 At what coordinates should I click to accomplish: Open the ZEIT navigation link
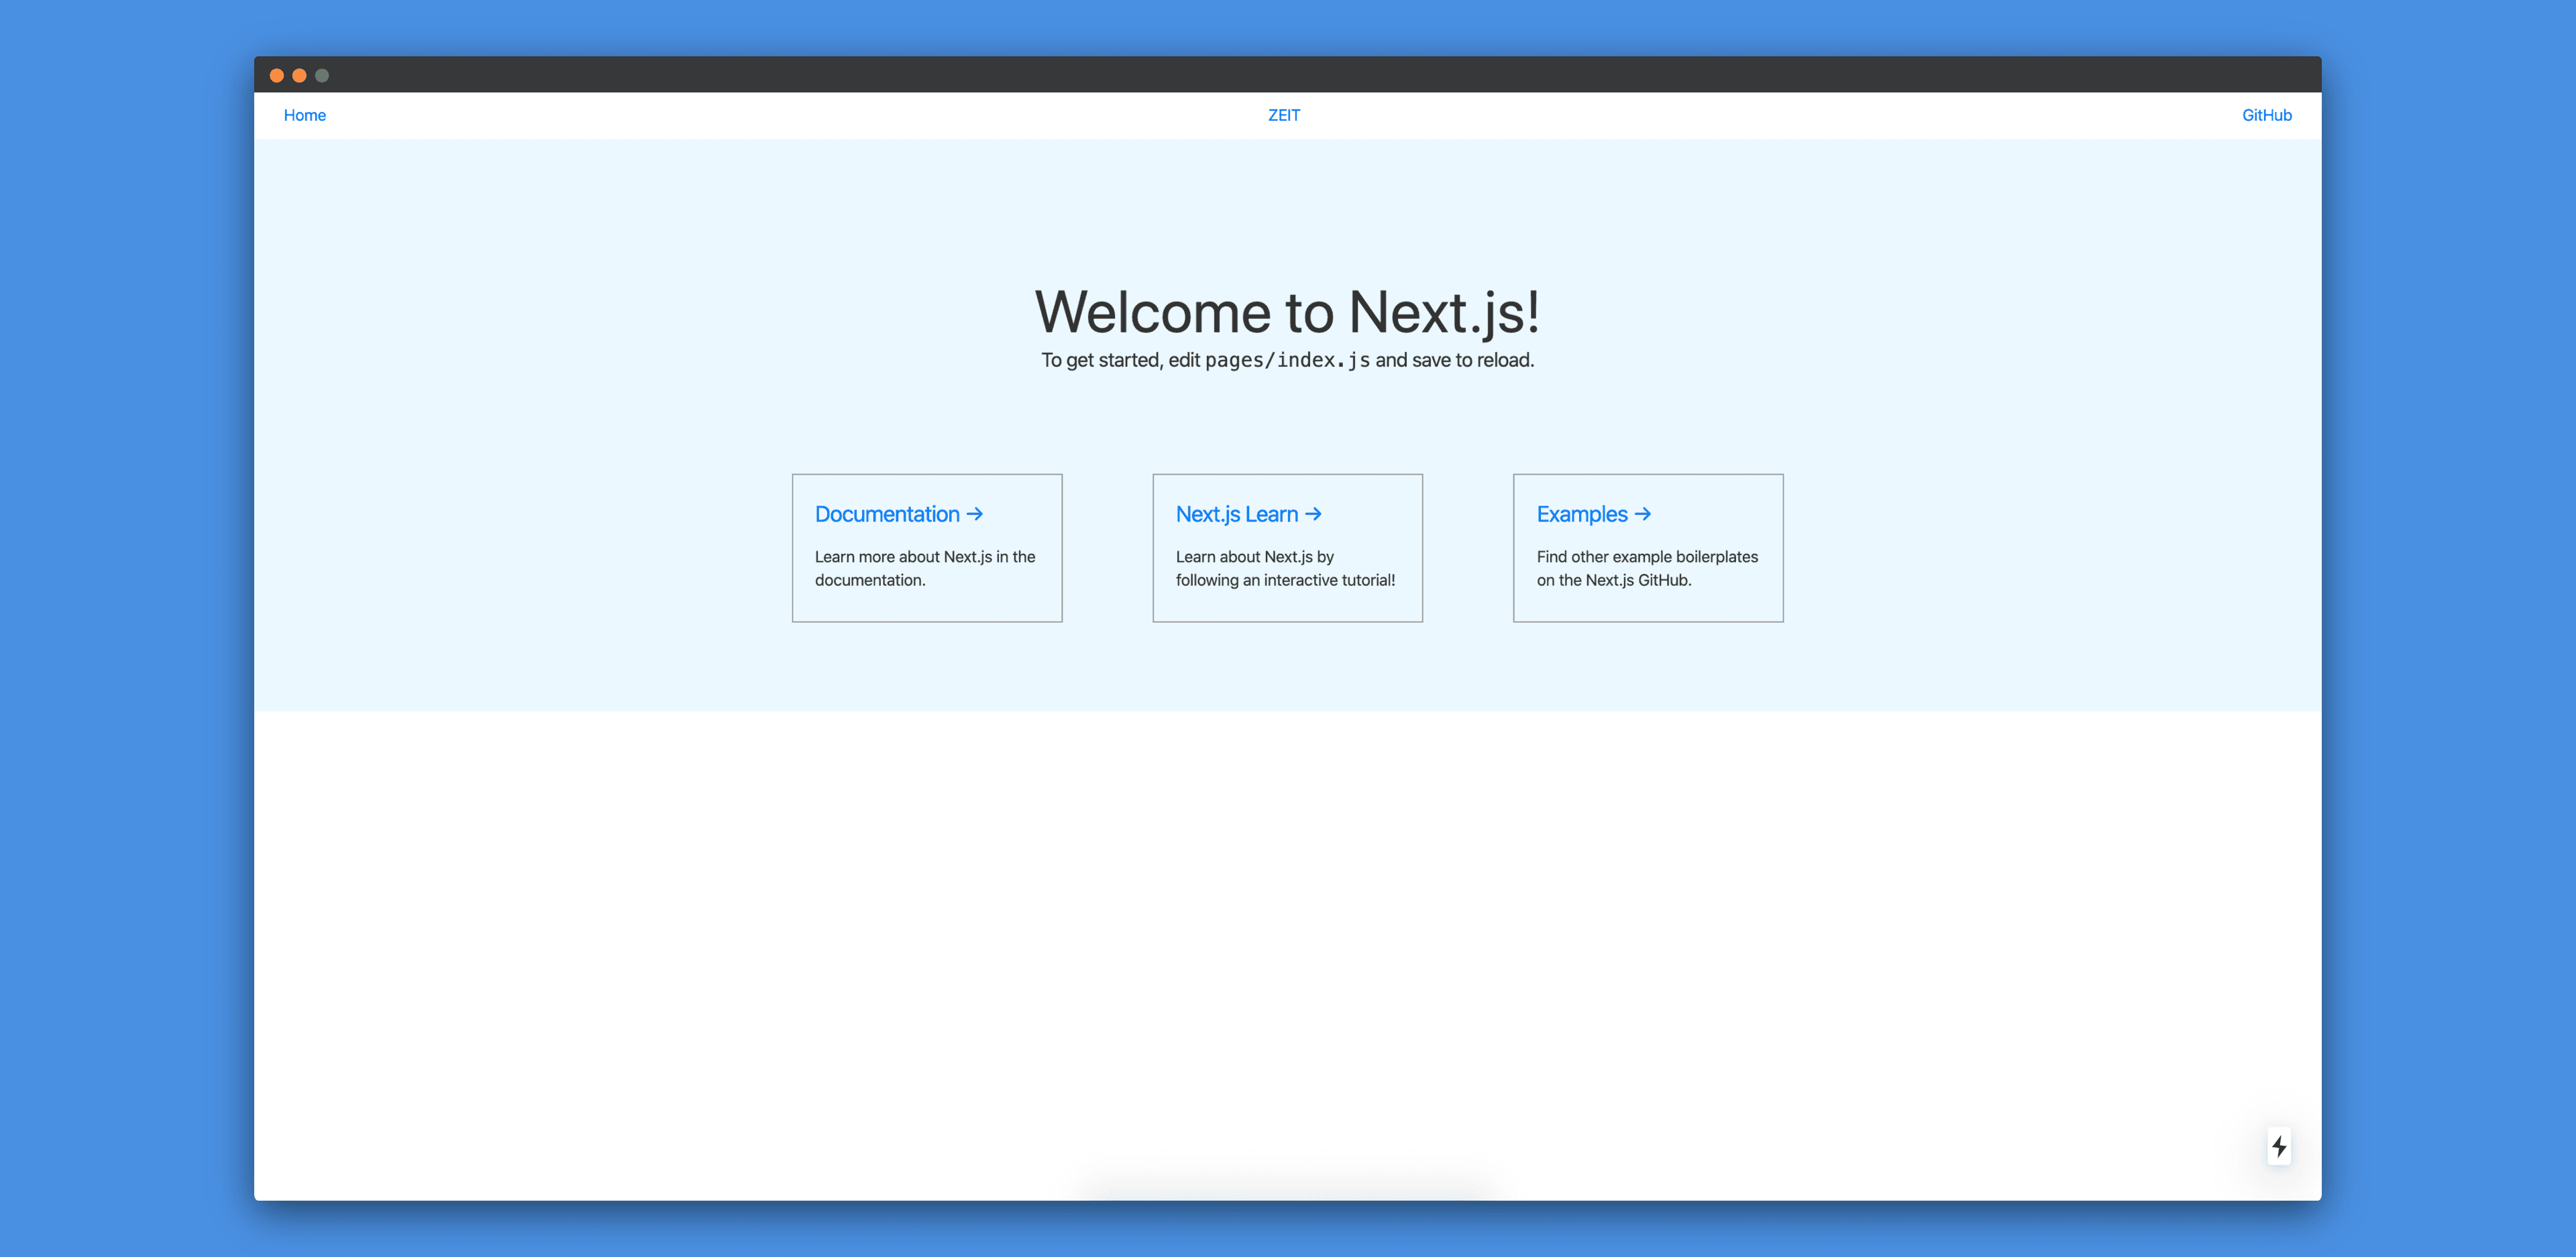click(1284, 115)
